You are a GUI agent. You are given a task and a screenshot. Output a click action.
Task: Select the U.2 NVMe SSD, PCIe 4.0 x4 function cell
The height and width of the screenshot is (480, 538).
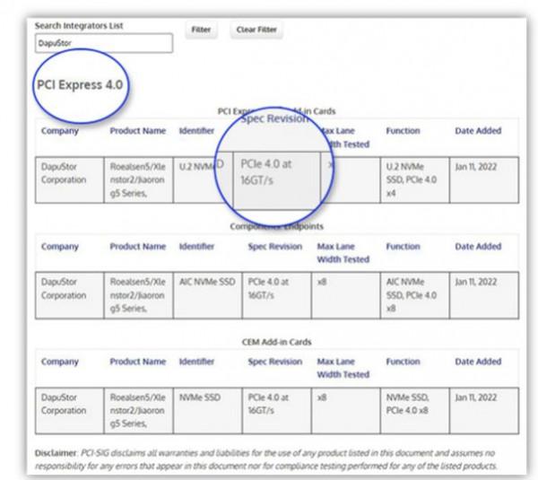point(412,179)
